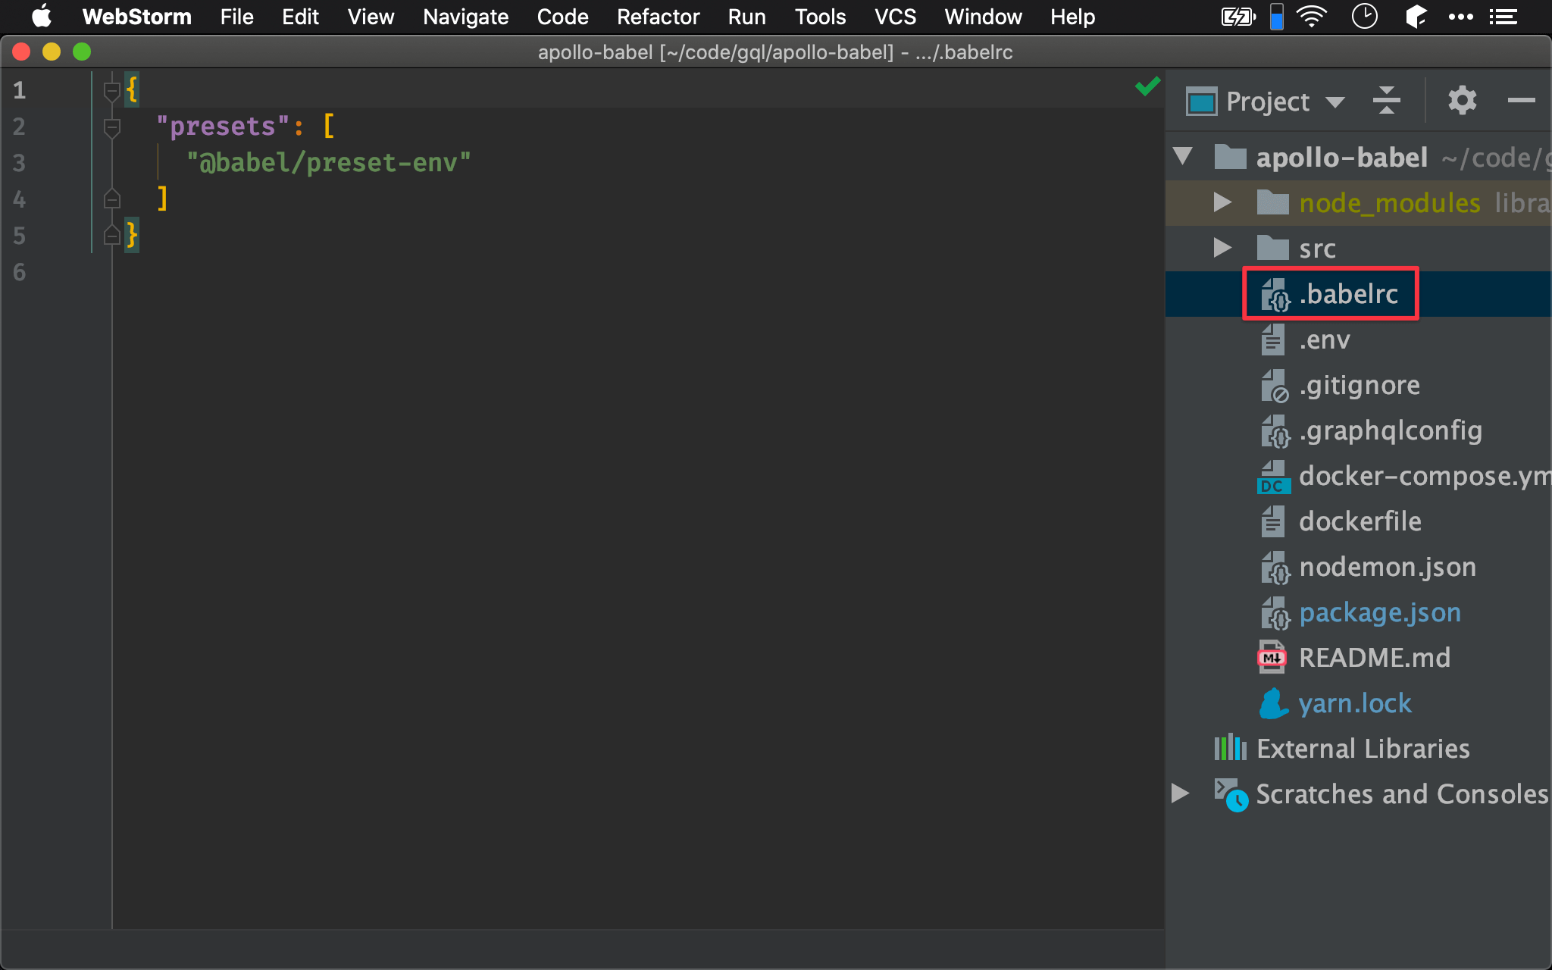Screen dimensions: 1552x970
Task: Click the Collapse All icon in Project panel
Action: click(x=1386, y=100)
